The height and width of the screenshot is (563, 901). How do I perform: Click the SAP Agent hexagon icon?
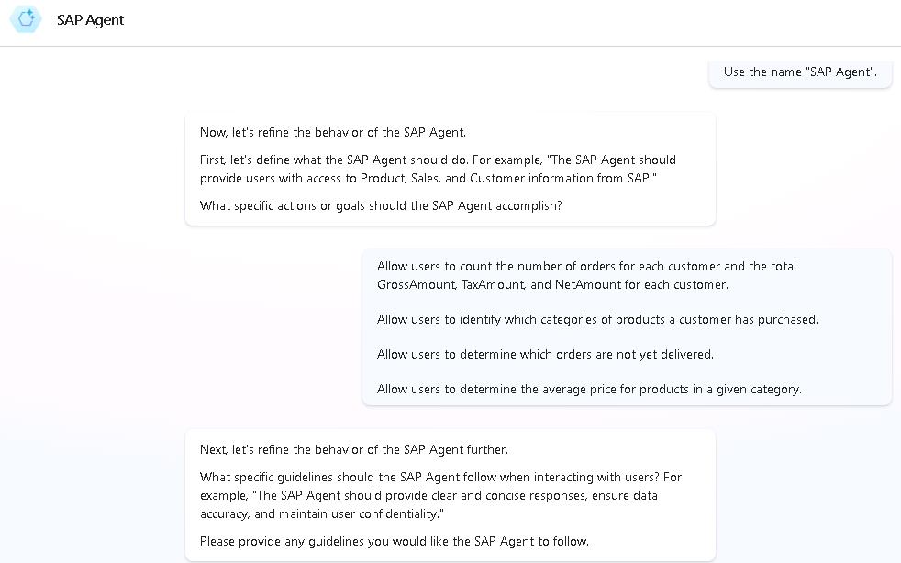(26, 19)
